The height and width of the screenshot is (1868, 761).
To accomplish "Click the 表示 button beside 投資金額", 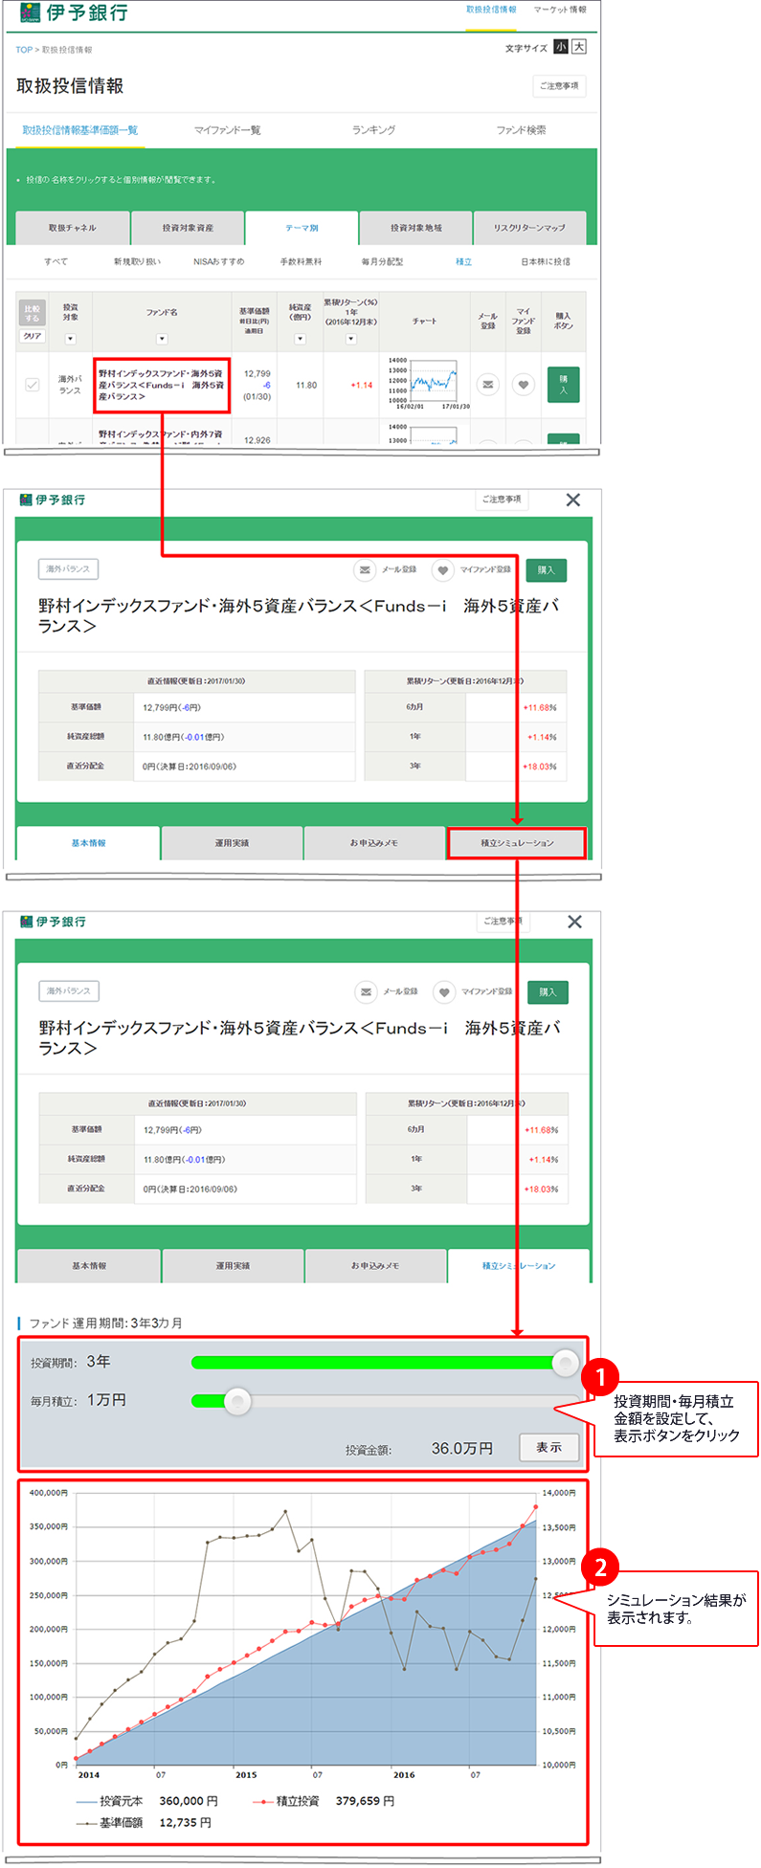I will click(x=548, y=1447).
